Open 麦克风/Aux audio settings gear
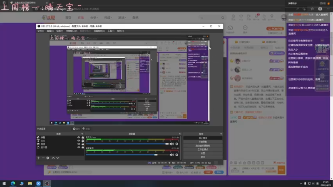 176,144
